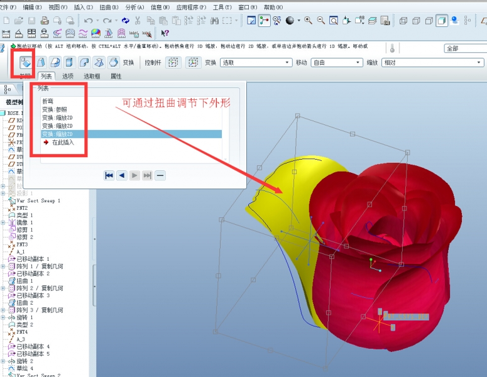The height and width of the screenshot is (377, 487).
Task: Click the context help pointer icon
Action: coord(165,33)
